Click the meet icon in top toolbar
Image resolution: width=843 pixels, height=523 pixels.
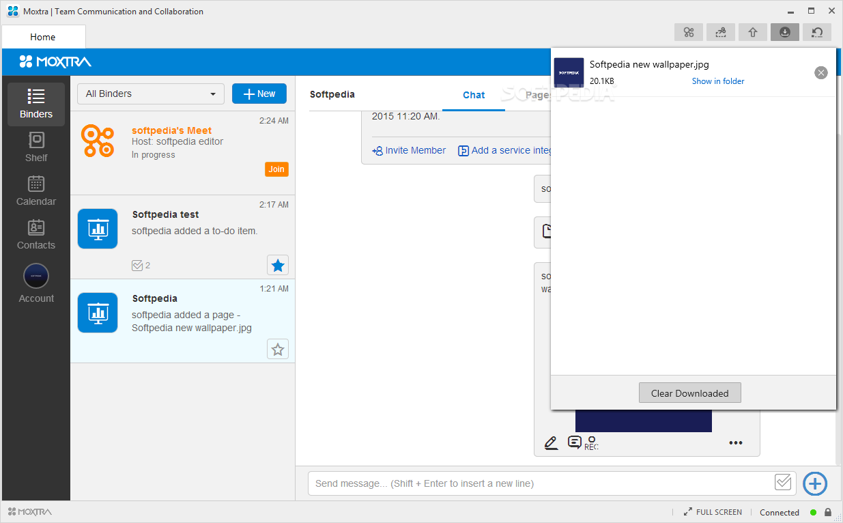tap(689, 32)
